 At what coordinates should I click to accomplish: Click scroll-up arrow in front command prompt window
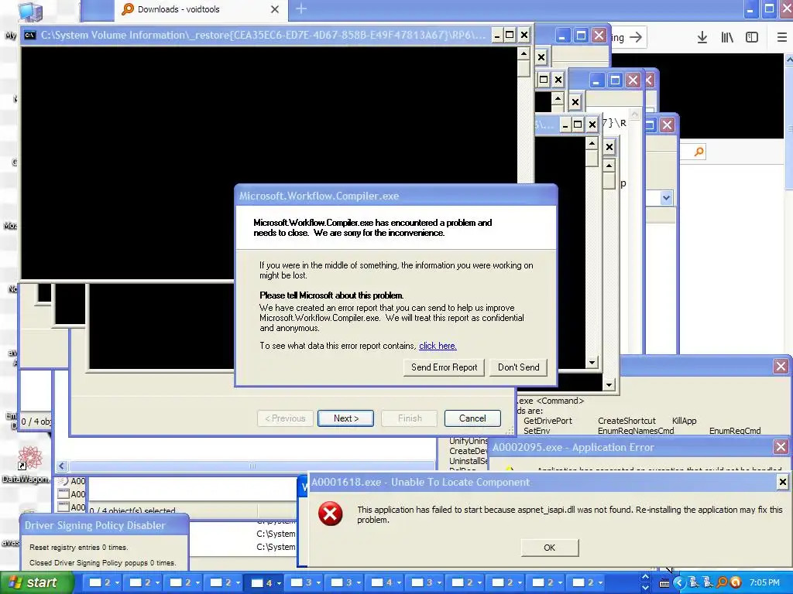[x=524, y=53]
